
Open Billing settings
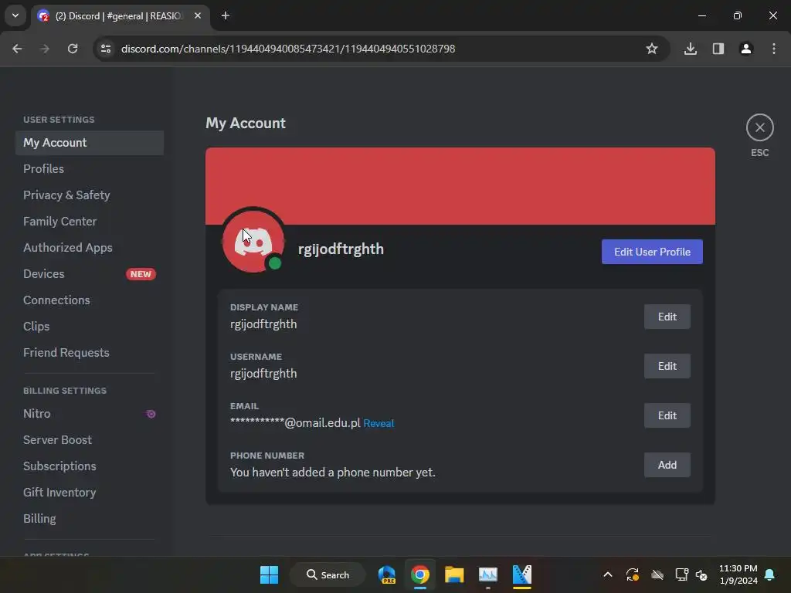pos(90,518)
